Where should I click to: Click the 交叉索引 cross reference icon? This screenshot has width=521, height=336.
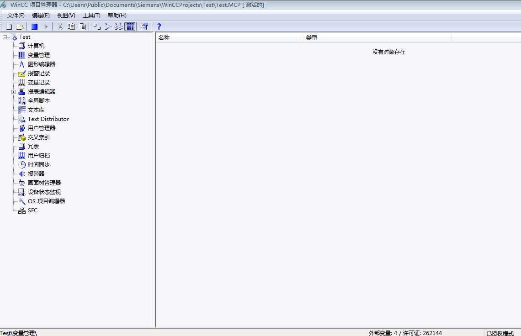coord(21,137)
